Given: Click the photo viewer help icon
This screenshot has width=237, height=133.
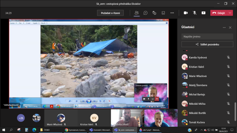Looking at the screenshot, I should [167, 23].
